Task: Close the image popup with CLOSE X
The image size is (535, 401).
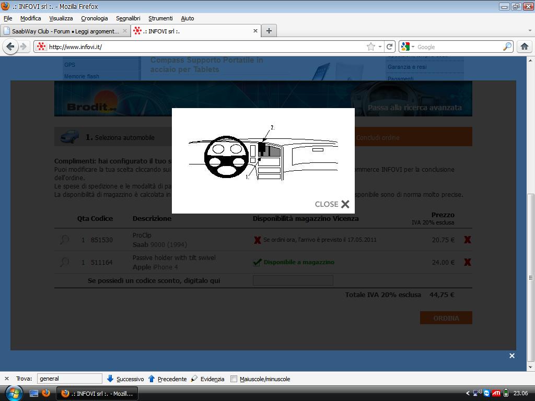Action: (x=332, y=204)
